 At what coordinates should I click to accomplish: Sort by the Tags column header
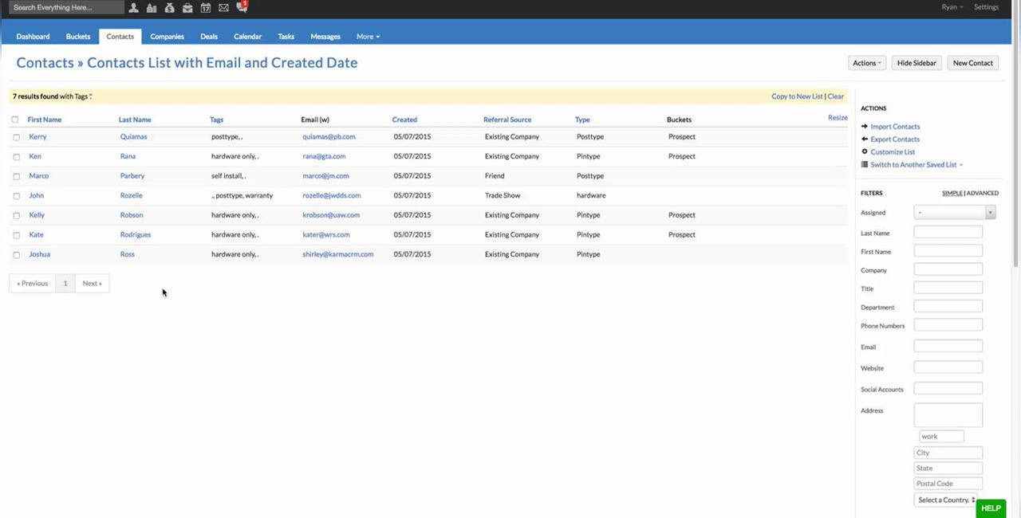[x=216, y=120]
